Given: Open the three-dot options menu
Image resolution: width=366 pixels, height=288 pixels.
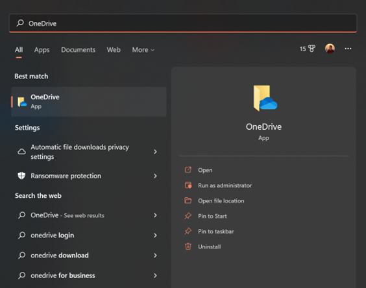Looking at the screenshot, I should (x=348, y=49).
